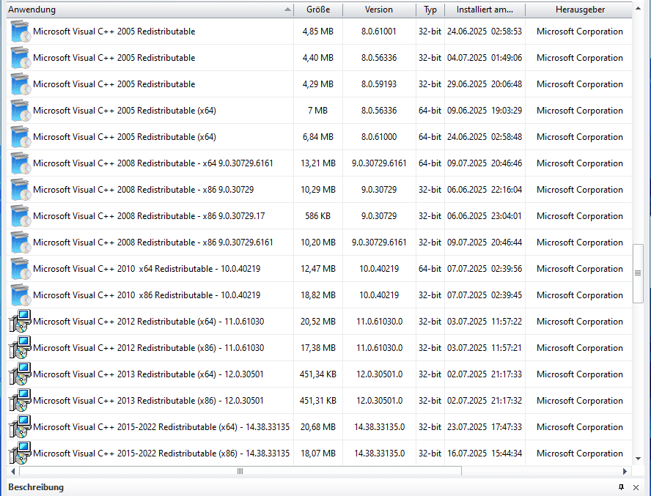The width and height of the screenshot is (651, 496).
Task: Sort by Installiert am column header
Action: click(x=485, y=10)
